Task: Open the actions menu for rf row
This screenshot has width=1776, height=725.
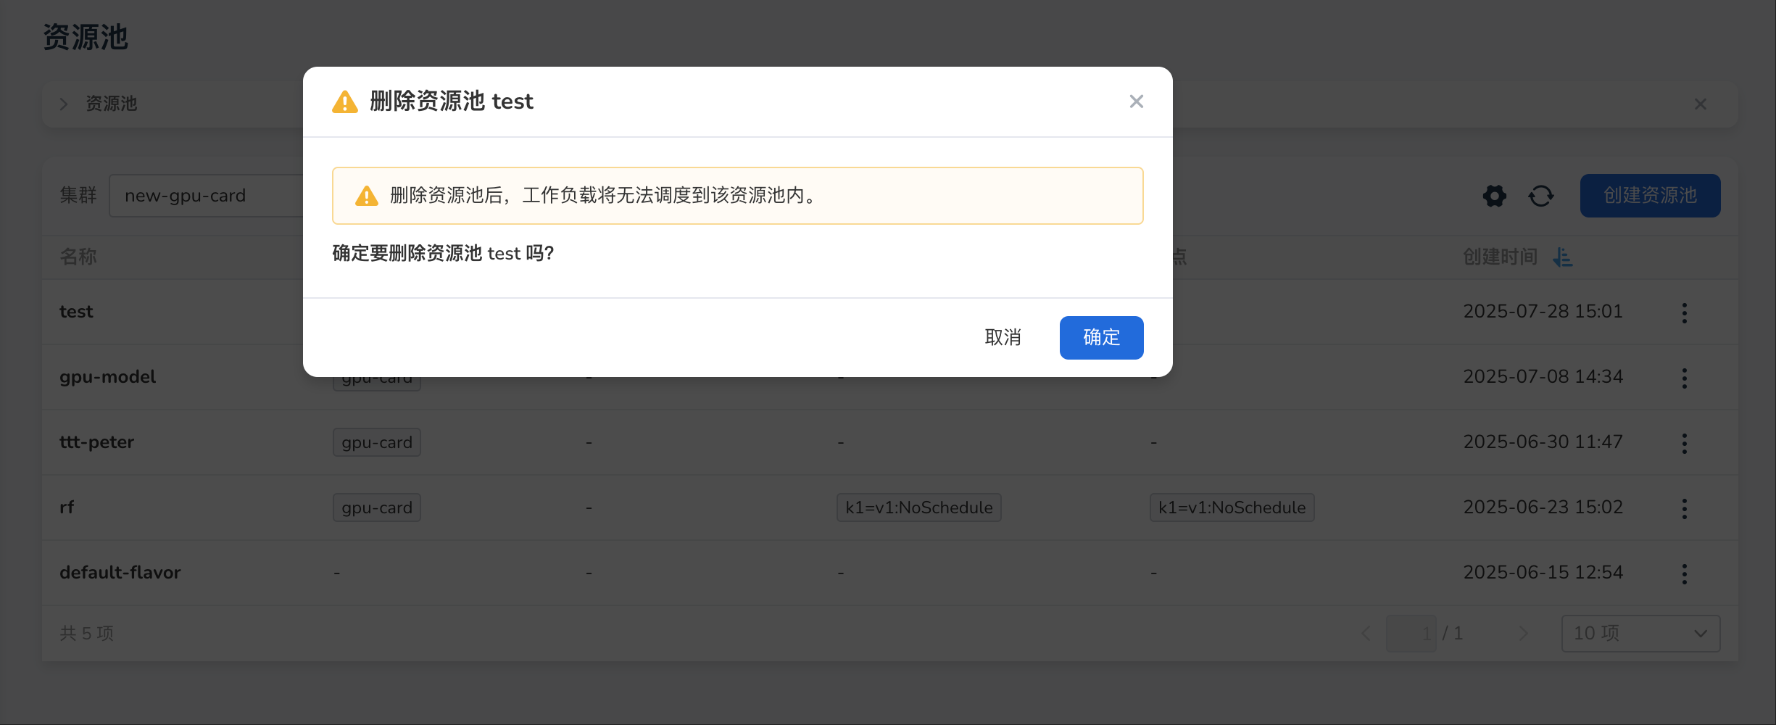Action: pyautogui.click(x=1684, y=508)
